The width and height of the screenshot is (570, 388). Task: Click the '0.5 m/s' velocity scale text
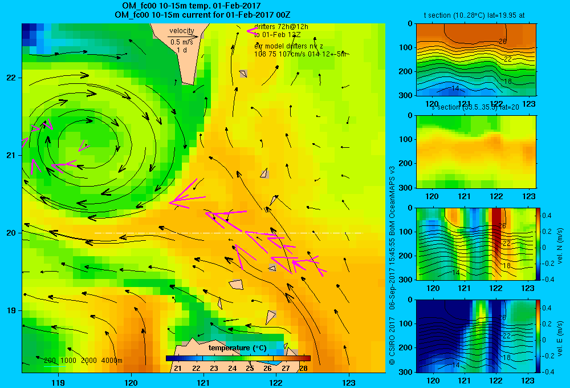[x=182, y=42]
